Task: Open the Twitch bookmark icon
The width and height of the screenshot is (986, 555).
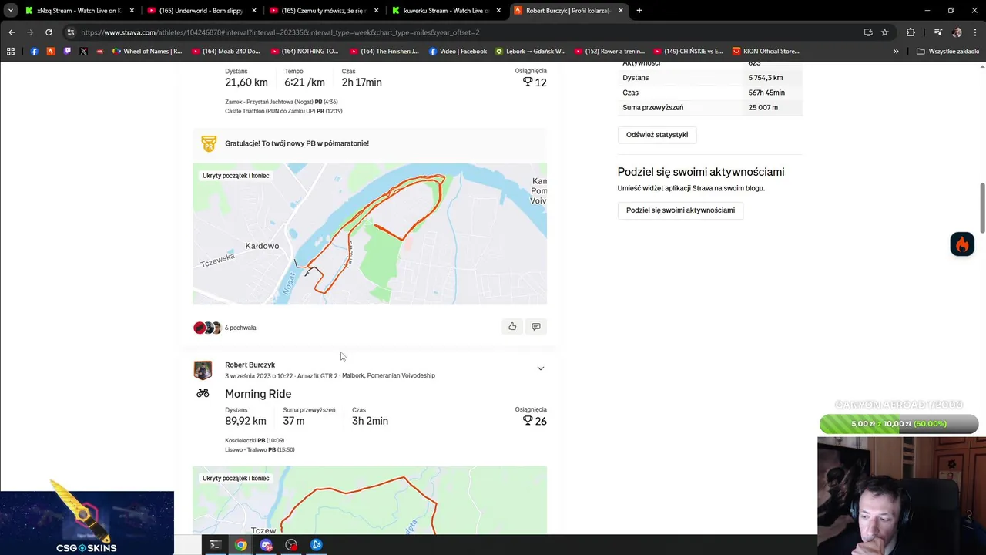Action: [x=67, y=51]
